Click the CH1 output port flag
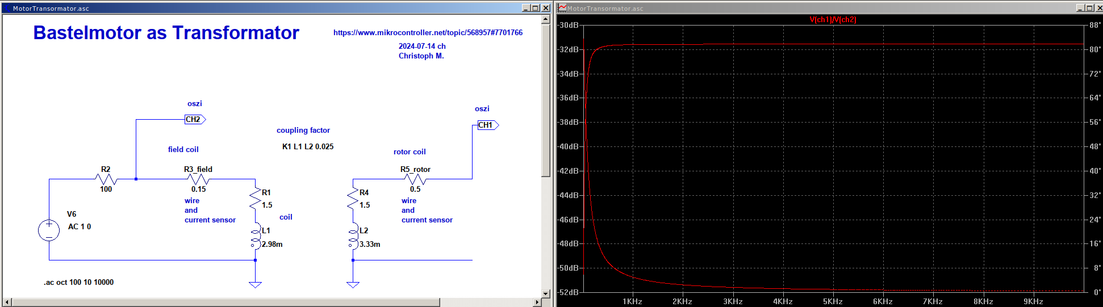This screenshot has width=1103, height=307. pyautogui.click(x=487, y=125)
